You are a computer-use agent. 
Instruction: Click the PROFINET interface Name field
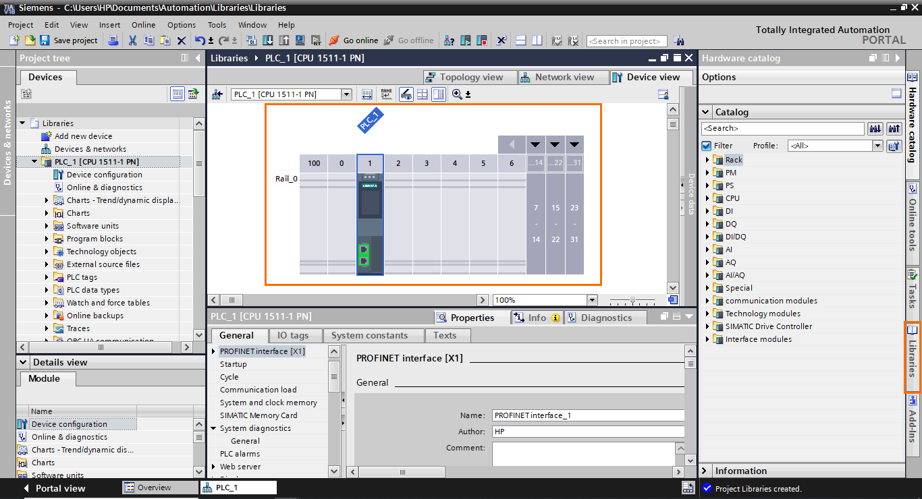coord(588,415)
